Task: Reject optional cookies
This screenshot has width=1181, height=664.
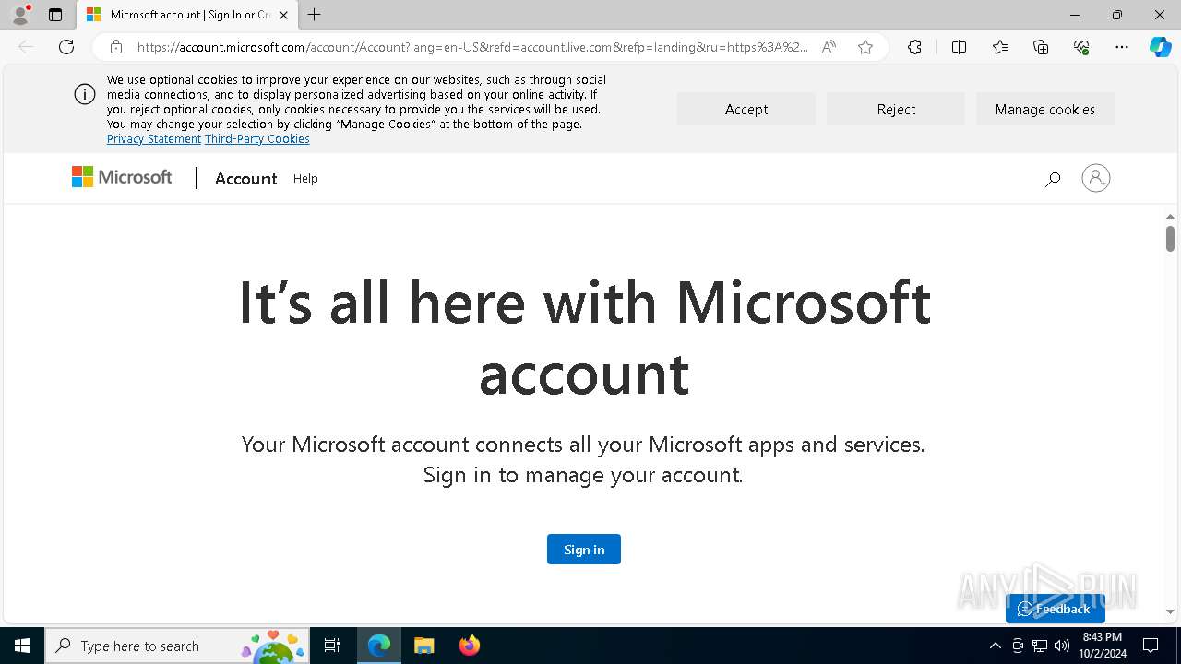Action: (x=896, y=109)
